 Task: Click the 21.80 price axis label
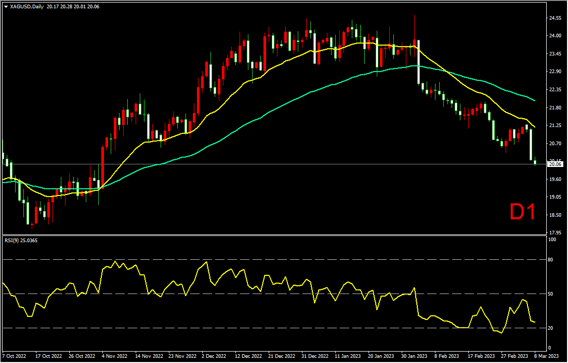pyautogui.click(x=555, y=108)
